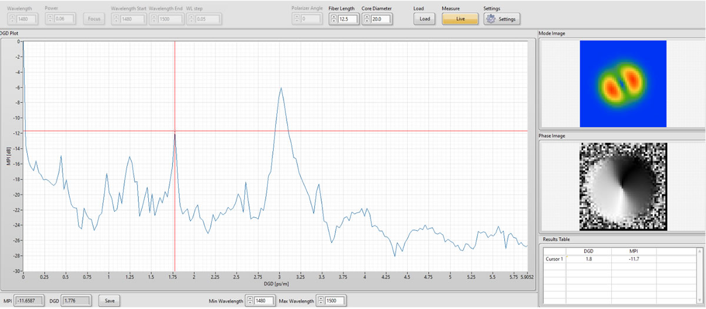Click the Max Wavelength stepper arrows

[x=320, y=301]
